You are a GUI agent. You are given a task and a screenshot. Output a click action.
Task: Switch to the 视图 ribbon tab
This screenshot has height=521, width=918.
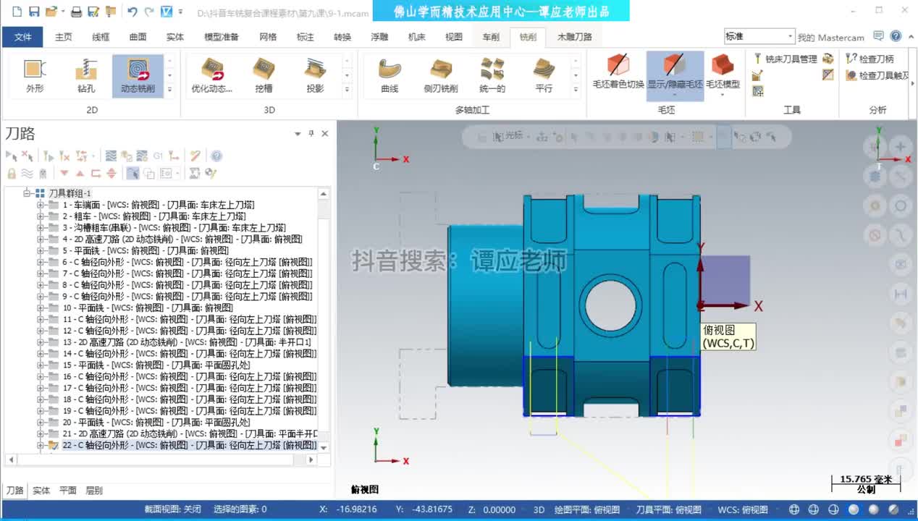tap(454, 37)
